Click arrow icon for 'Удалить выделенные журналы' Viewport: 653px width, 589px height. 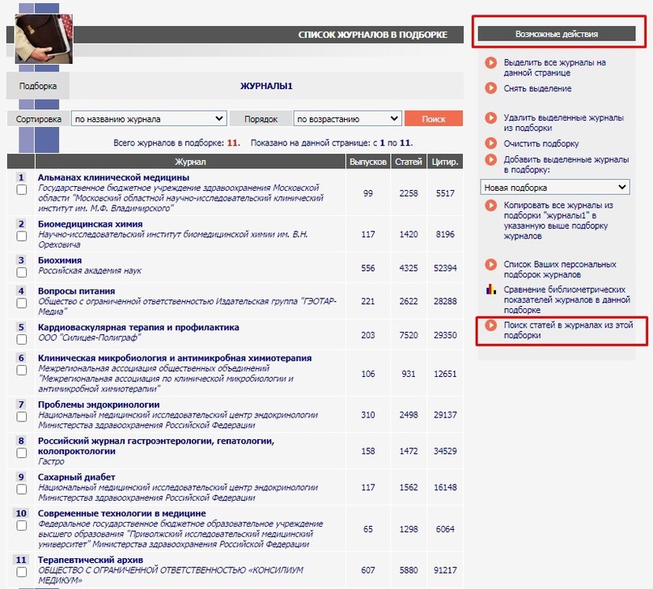(x=490, y=118)
